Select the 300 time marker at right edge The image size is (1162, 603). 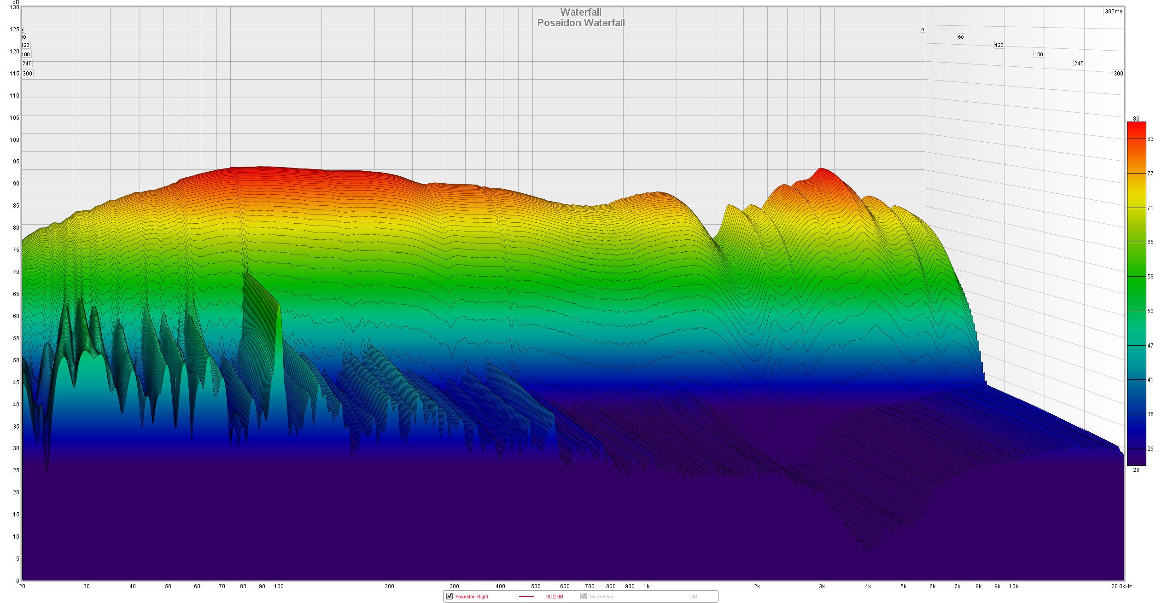click(1118, 73)
